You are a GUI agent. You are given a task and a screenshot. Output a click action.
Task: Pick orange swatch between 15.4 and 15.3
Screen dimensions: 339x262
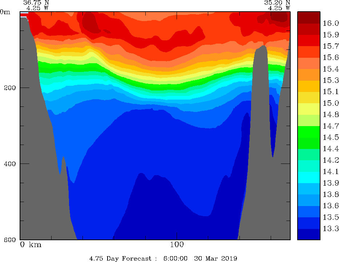point(309,74)
